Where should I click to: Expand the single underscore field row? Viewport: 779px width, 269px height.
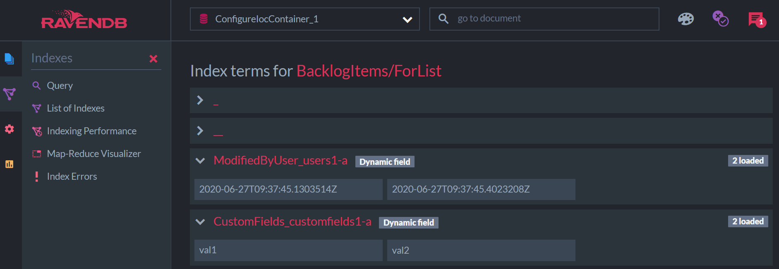pyautogui.click(x=481, y=100)
